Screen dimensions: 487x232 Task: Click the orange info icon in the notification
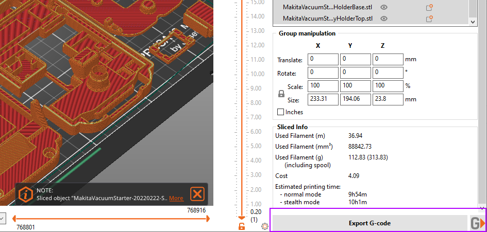pyautogui.click(x=26, y=194)
